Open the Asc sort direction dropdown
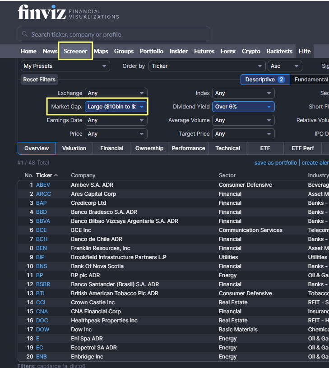 [x=285, y=66]
